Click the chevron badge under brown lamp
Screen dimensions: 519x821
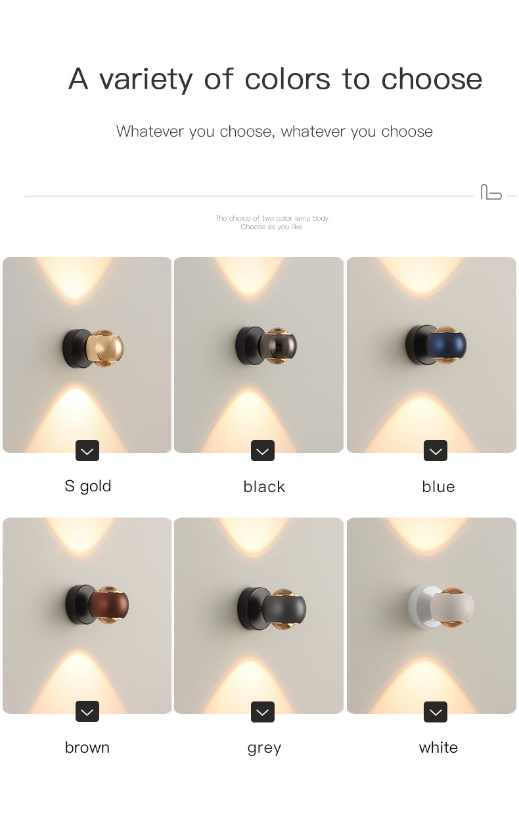click(87, 711)
